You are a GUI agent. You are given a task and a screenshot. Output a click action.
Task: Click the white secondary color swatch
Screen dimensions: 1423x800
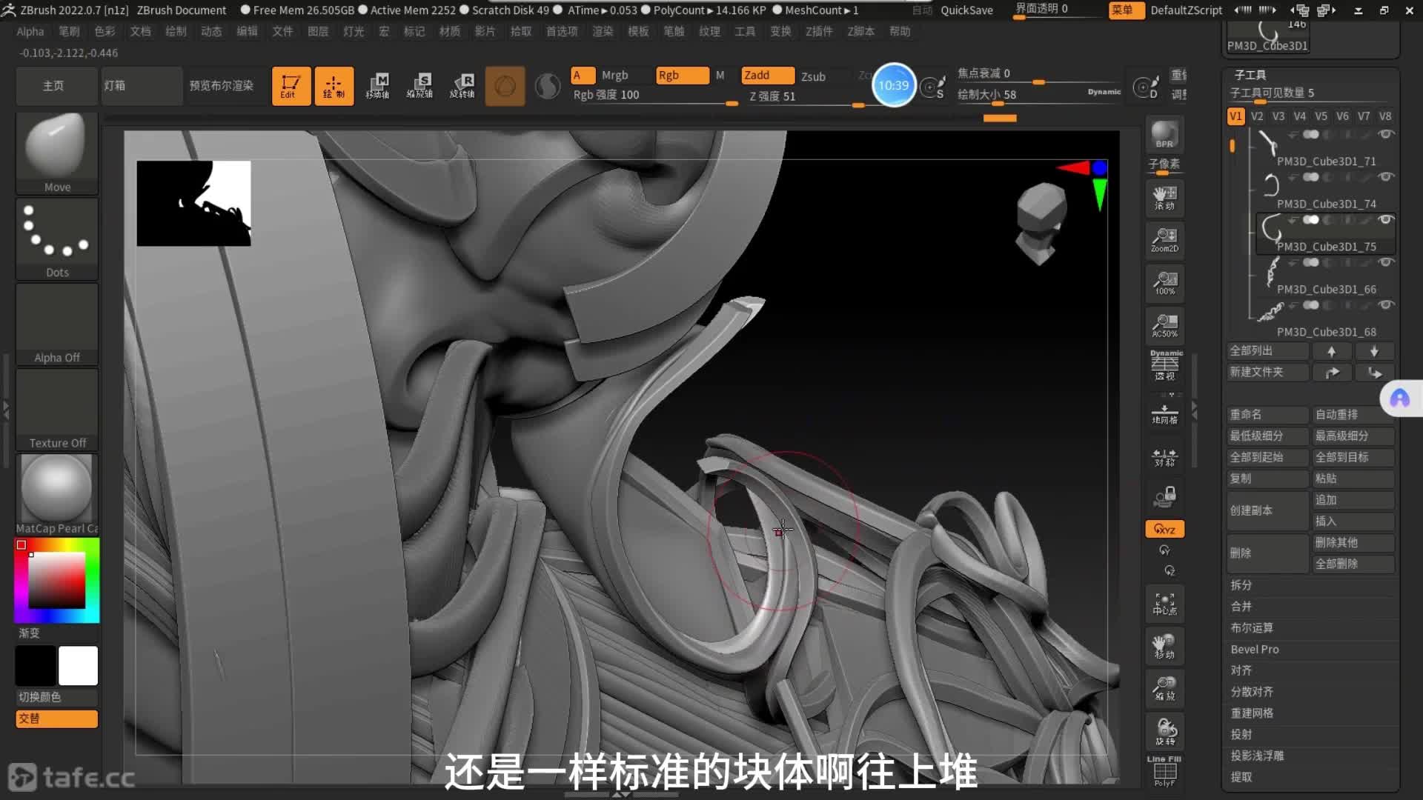point(78,665)
